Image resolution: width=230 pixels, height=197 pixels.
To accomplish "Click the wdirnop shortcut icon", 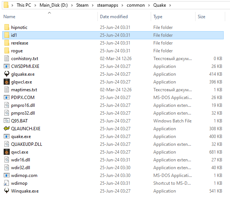I will [7, 183].
